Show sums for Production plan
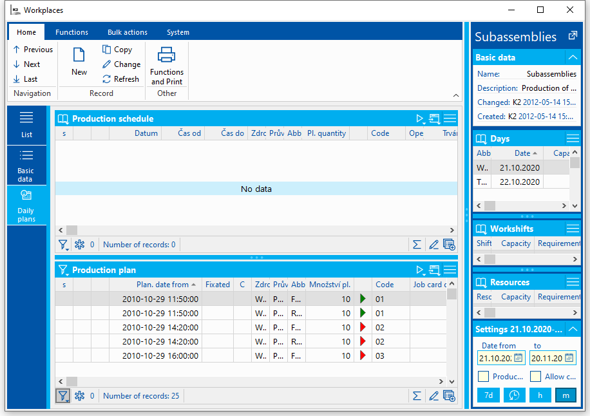This screenshot has height=416, width=590. [x=417, y=396]
